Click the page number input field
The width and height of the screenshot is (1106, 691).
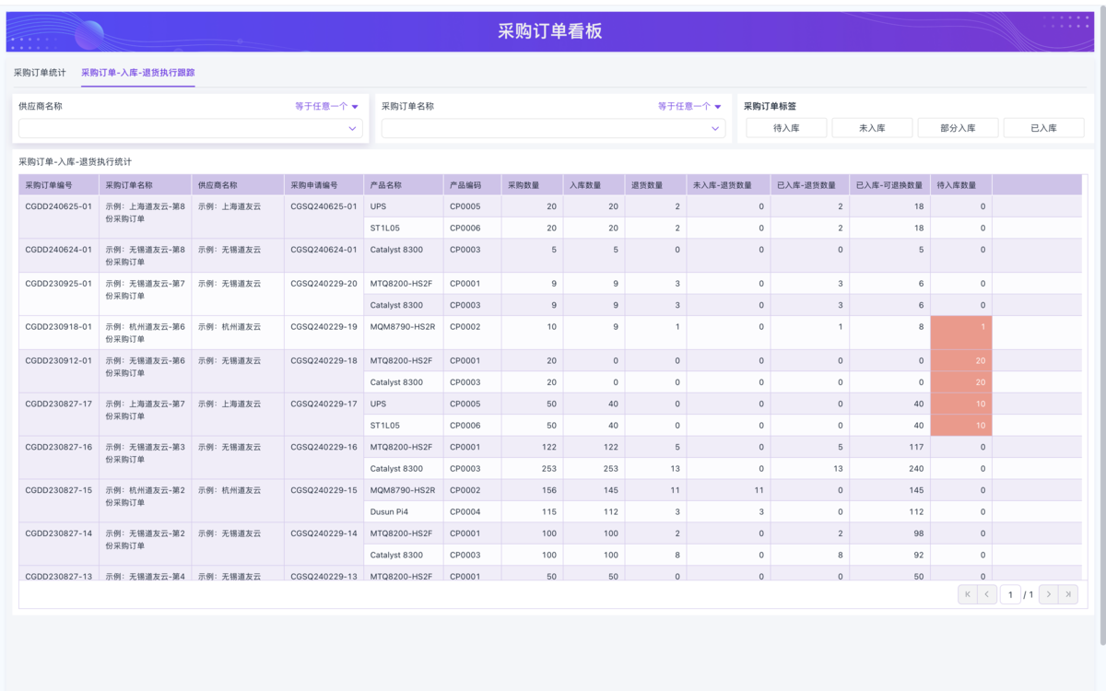[x=1010, y=594]
